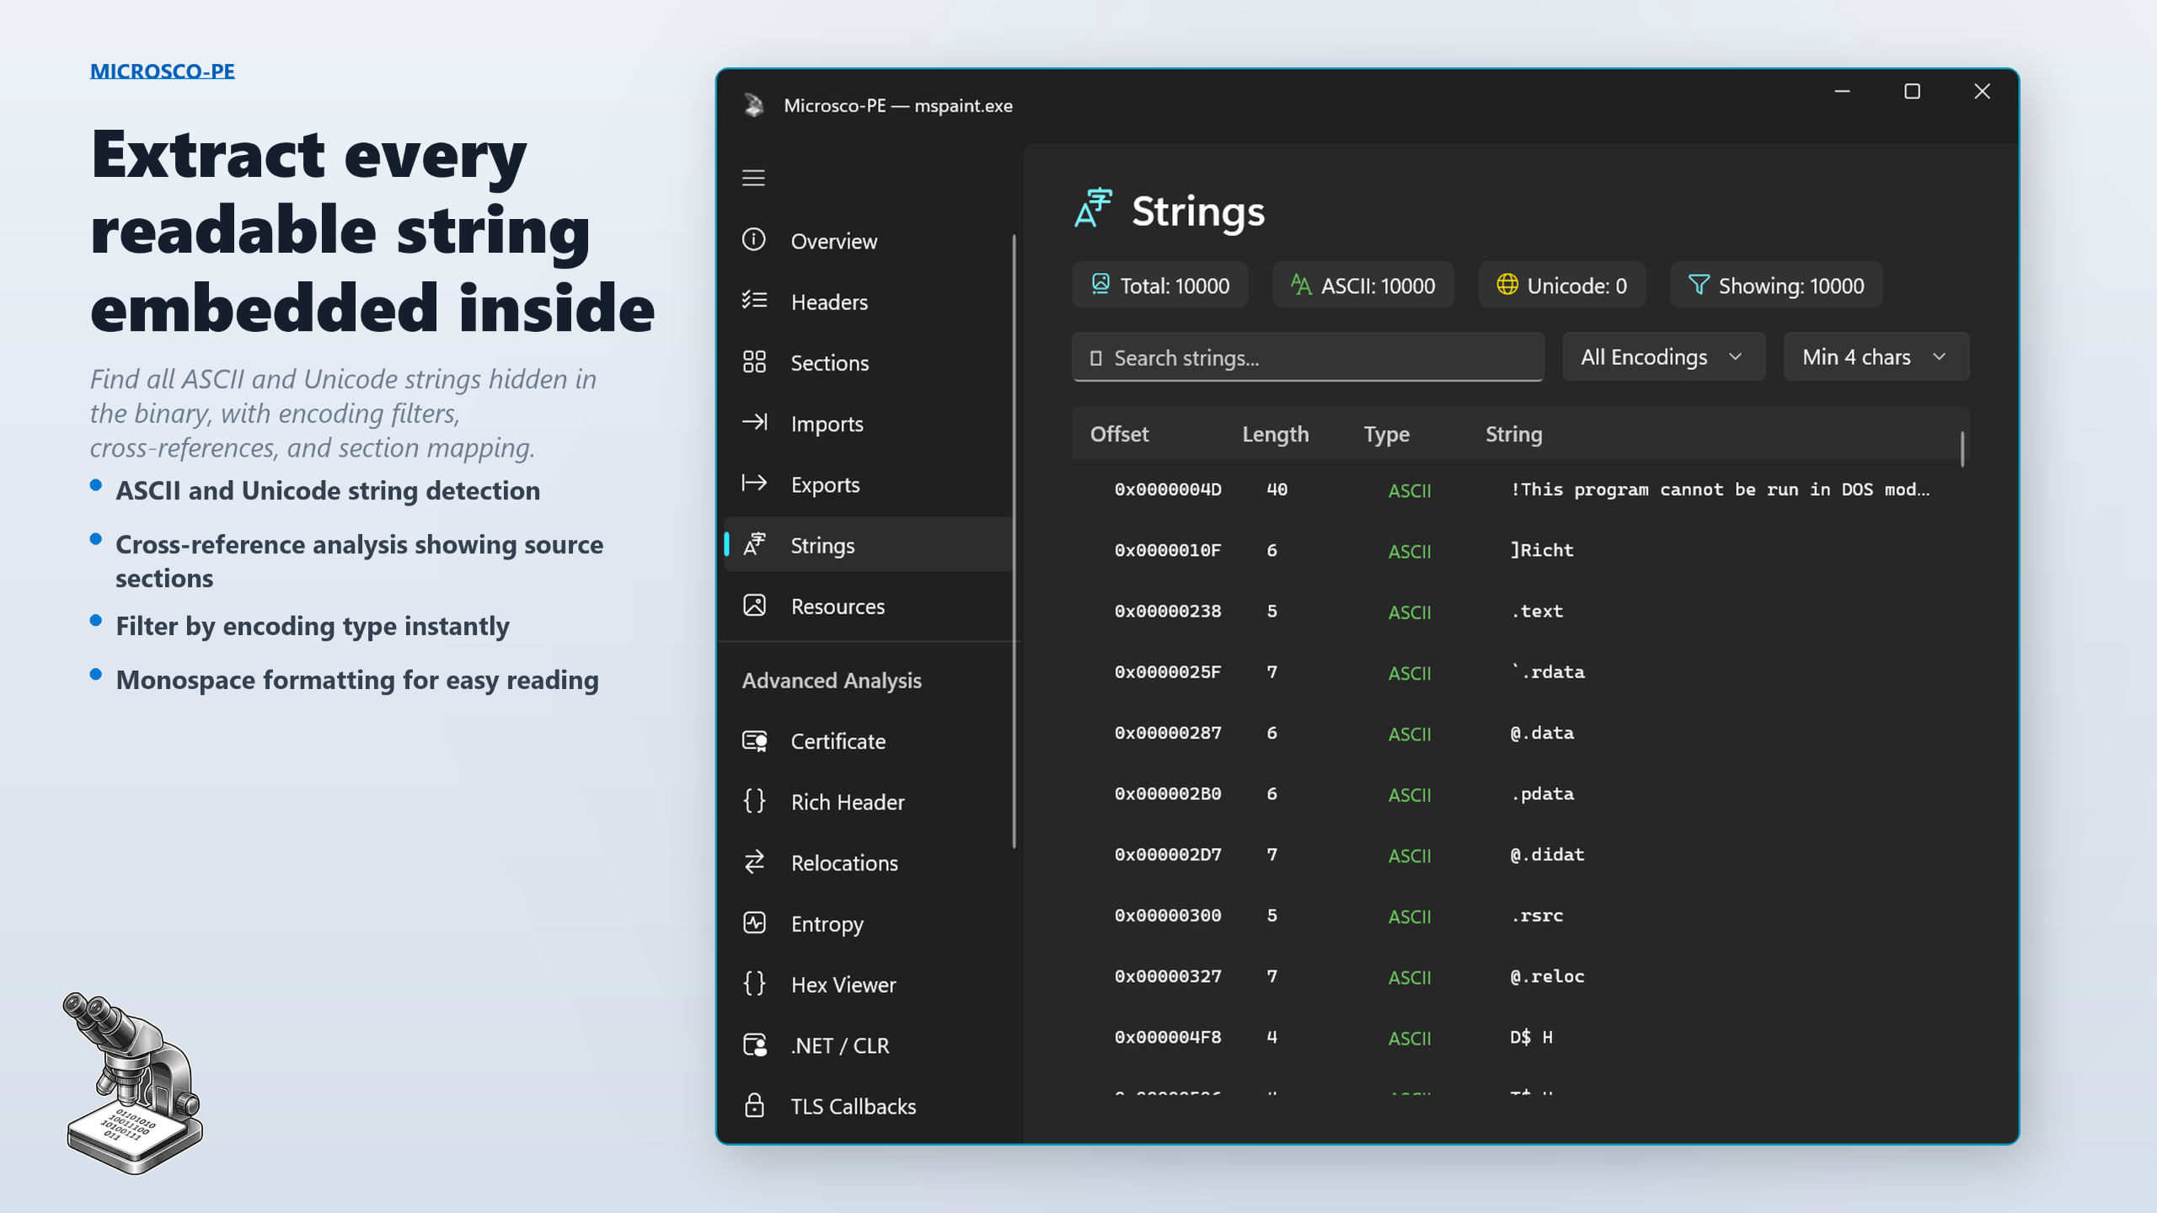The height and width of the screenshot is (1213, 2157).
Task: Switch to the Strings section
Action: pos(822,544)
